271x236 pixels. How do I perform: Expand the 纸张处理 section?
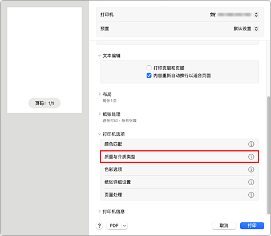pyautogui.click(x=99, y=114)
